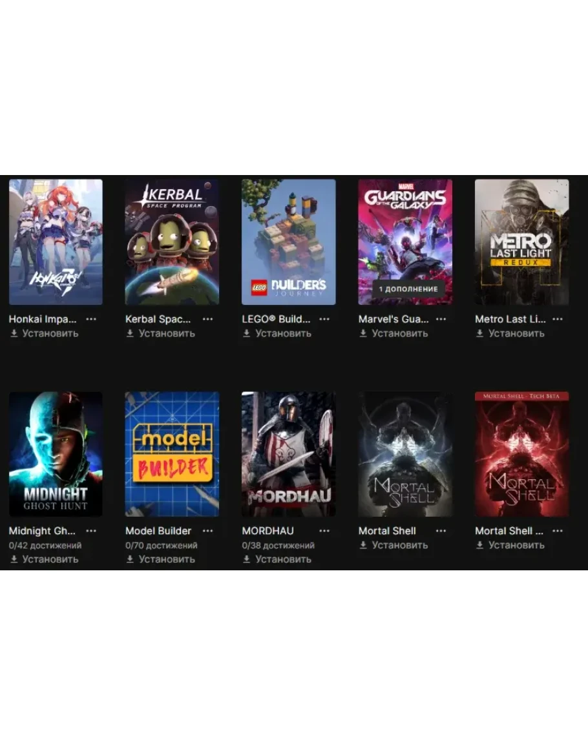This screenshot has height=746, width=588.
Task: Open the three-dot menu for MORDHAU
Action: coord(324,531)
